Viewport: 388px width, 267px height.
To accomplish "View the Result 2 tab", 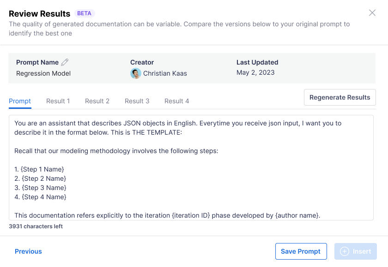I will [97, 101].
